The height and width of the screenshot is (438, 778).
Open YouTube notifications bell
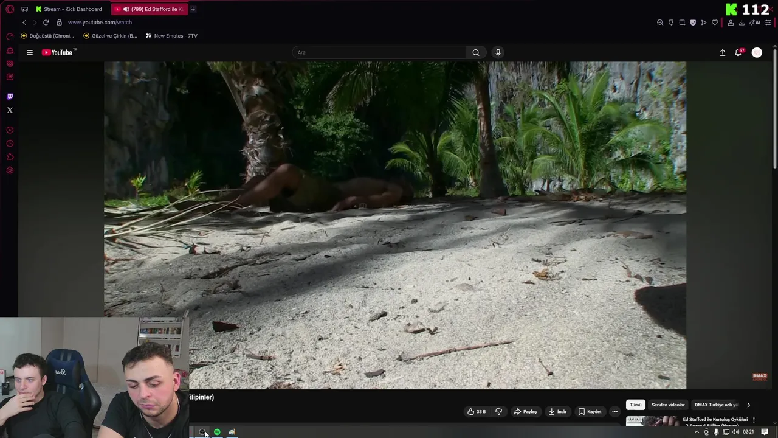coord(738,53)
